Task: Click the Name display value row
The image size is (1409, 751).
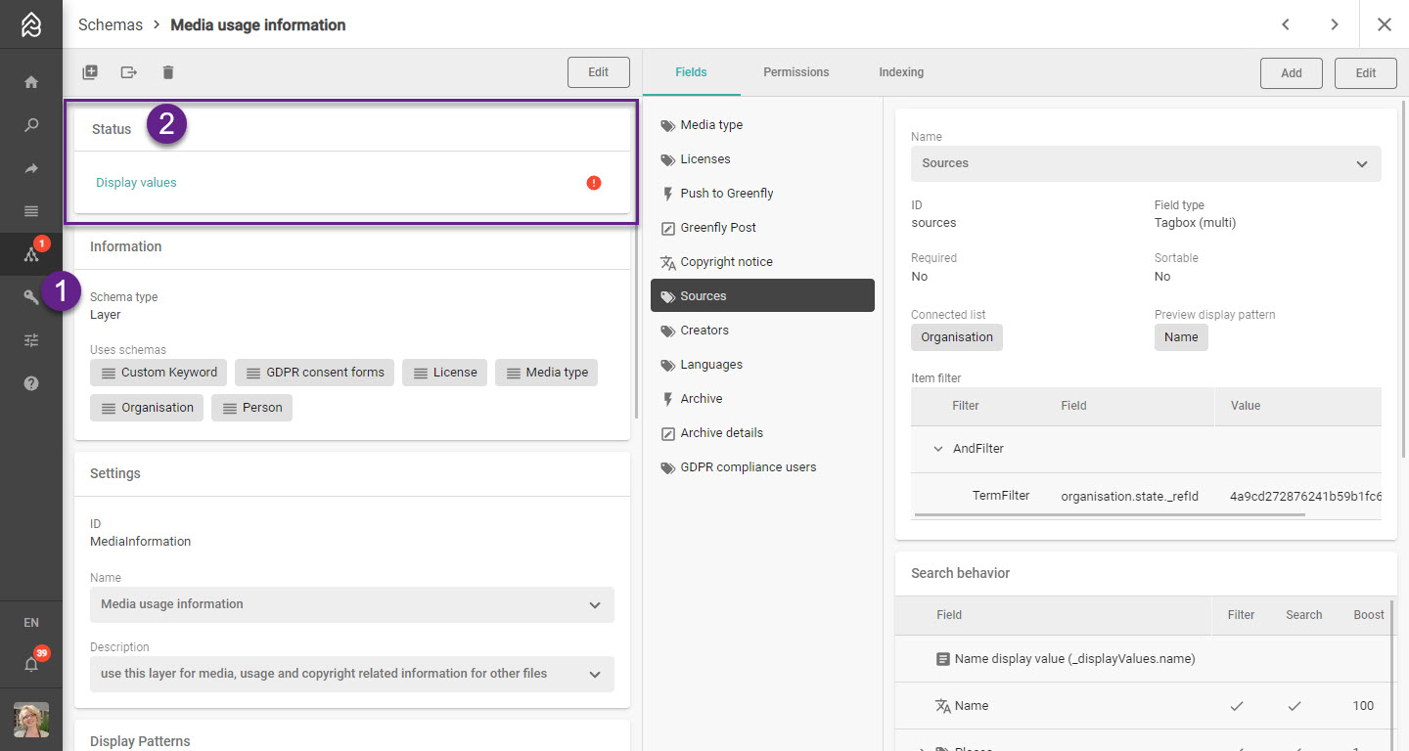Action: (x=1142, y=659)
